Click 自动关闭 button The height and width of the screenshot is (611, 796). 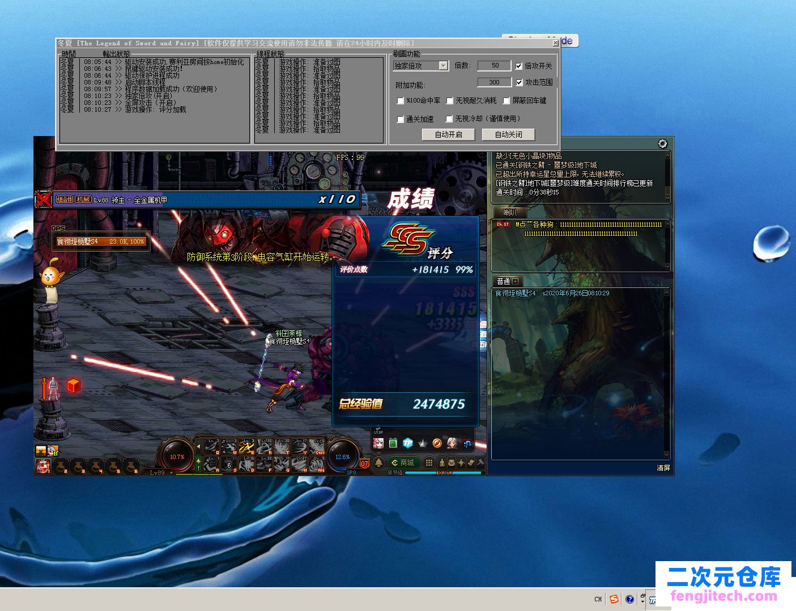pos(508,134)
